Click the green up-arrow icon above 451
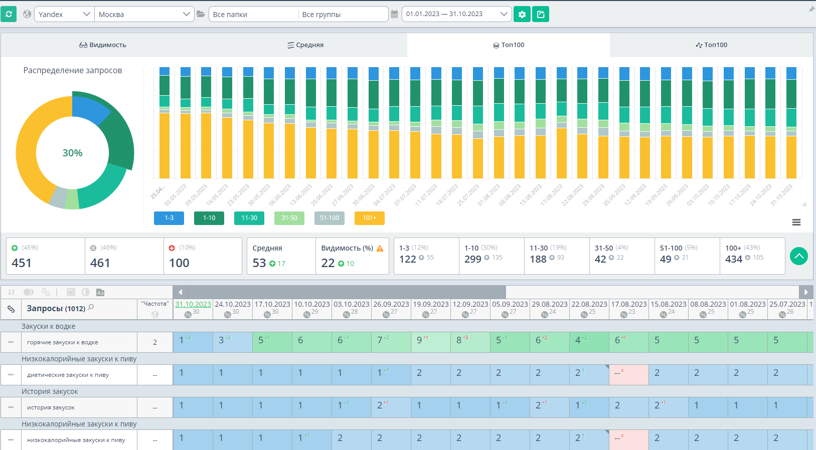Viewport: 816px width, 450px height. 15,248
